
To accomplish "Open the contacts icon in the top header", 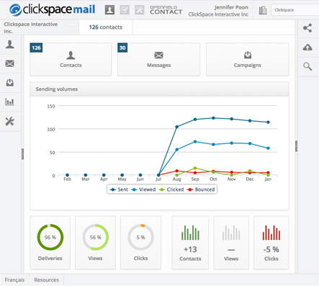I will pos(109,10).
